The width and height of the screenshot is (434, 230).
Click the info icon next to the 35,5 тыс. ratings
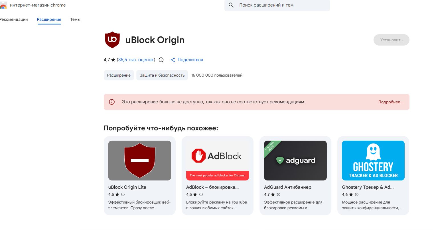[x=161, y=60]
